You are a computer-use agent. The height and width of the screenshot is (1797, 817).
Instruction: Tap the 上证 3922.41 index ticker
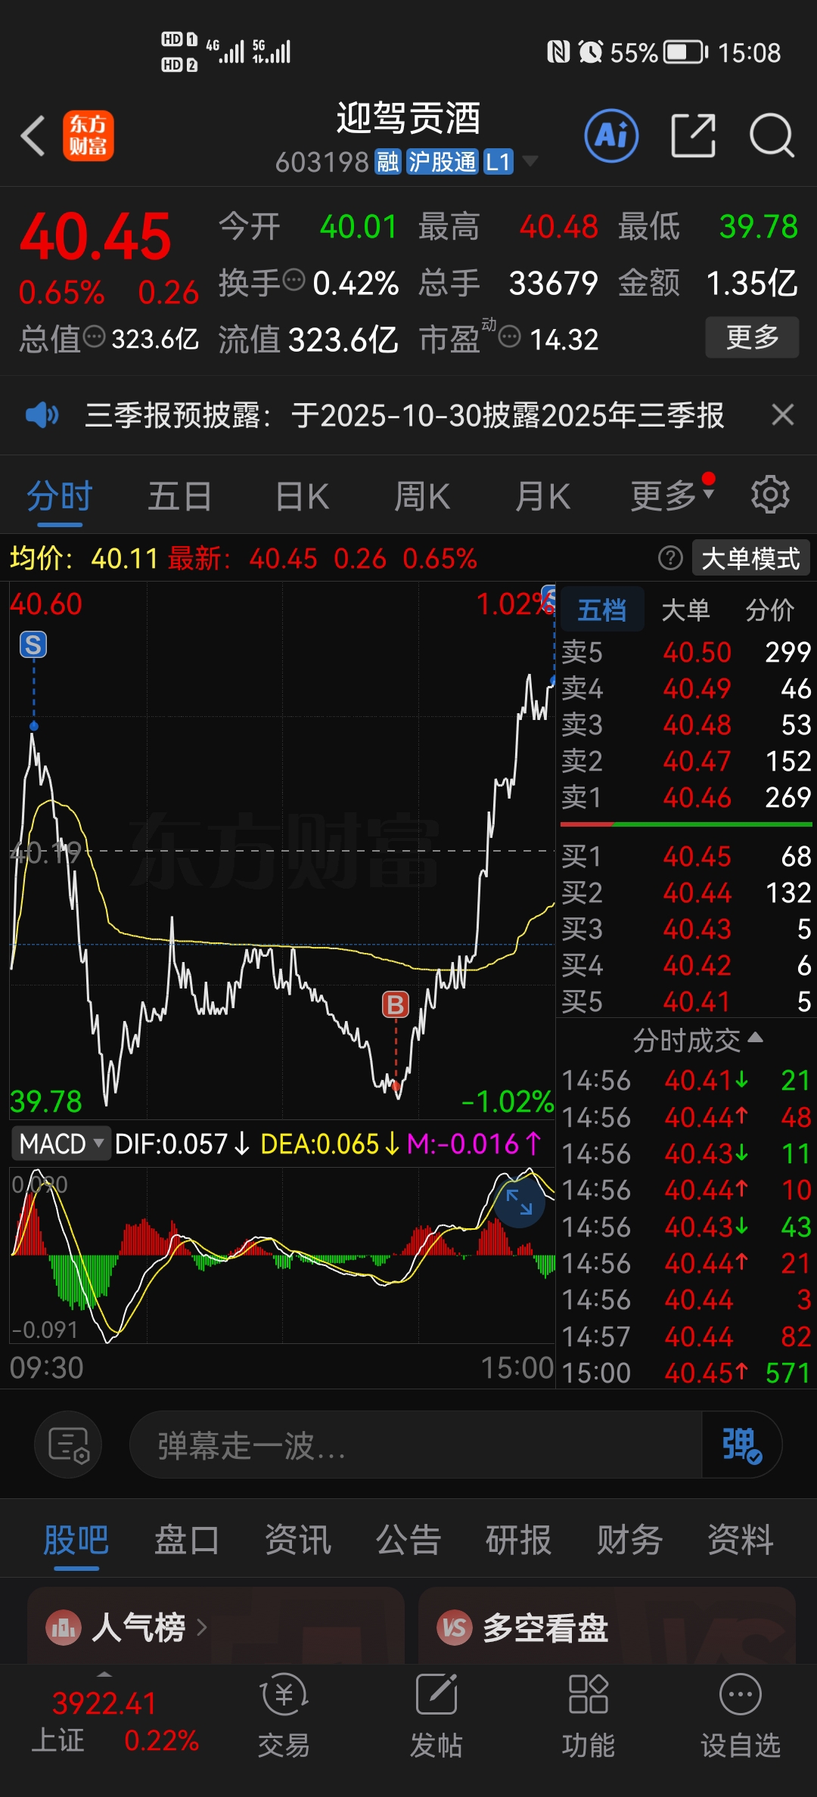click(114, 1721)
